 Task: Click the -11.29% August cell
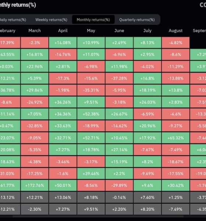[175, 67]
